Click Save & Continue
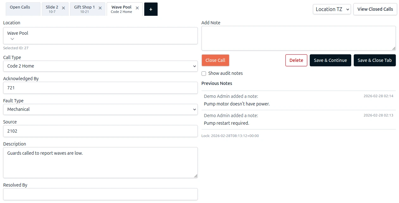The height and width of the screenshot is (203, 399). coord(330,60)
